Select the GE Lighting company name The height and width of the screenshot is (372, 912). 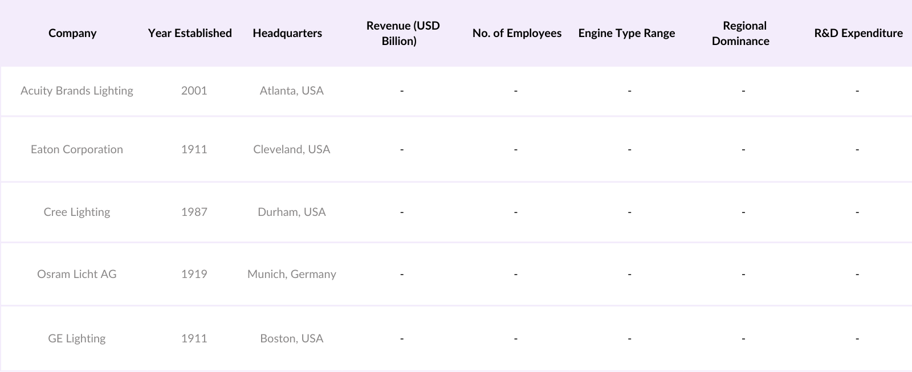click(77, 338)
